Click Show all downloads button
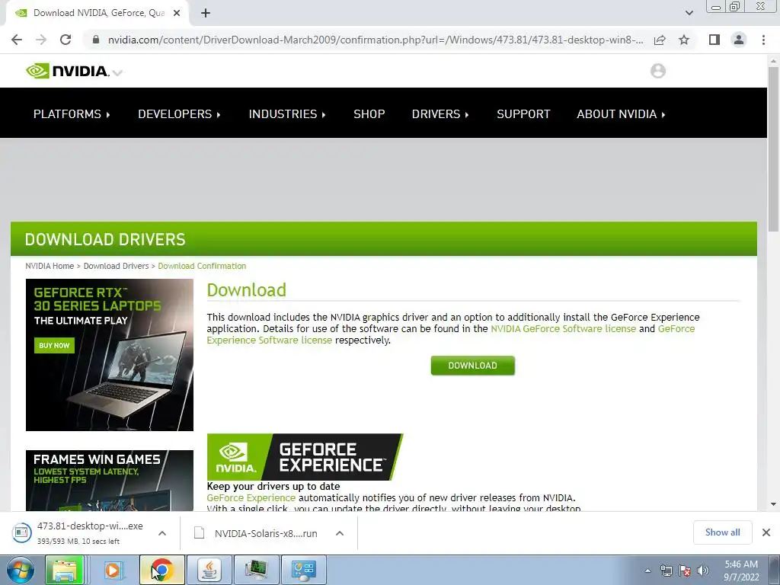 tap(722, 532)
